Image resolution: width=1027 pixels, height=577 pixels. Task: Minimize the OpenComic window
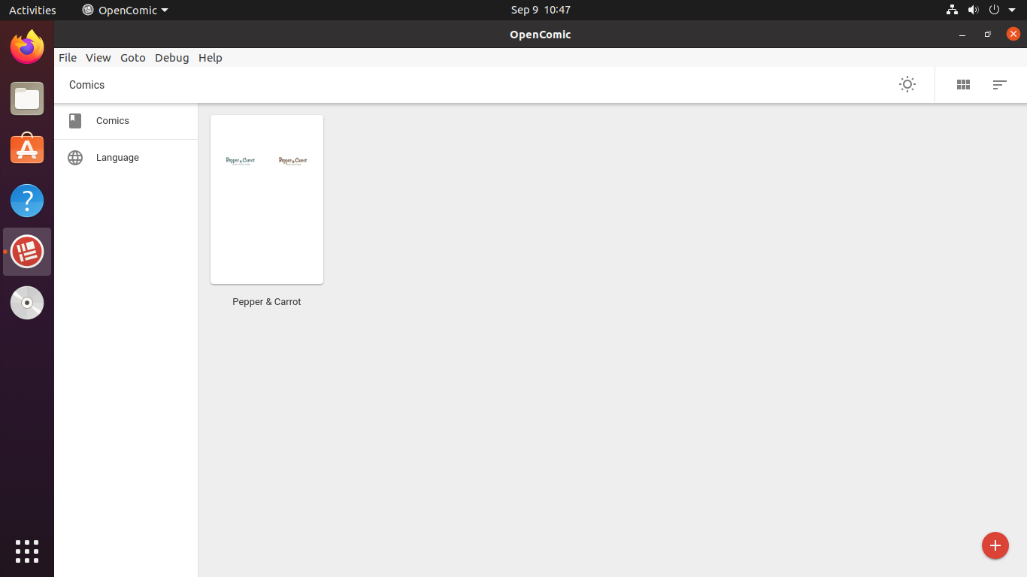tap(962, 35)
